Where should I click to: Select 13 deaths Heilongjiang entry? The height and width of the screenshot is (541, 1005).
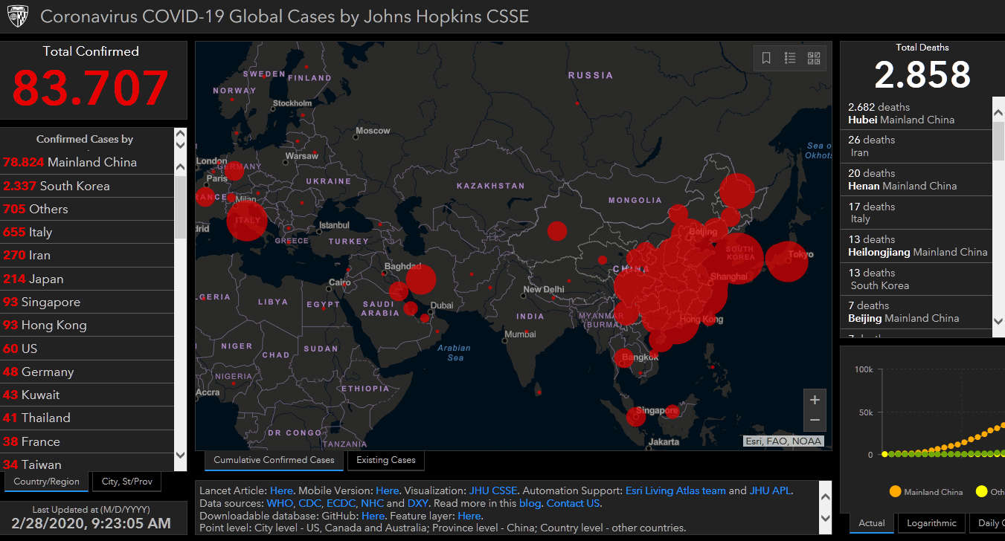point(916,246)
